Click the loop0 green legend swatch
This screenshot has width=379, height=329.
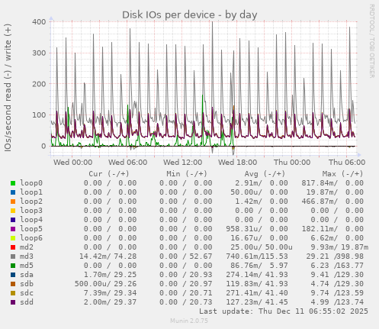pos(13,183)
